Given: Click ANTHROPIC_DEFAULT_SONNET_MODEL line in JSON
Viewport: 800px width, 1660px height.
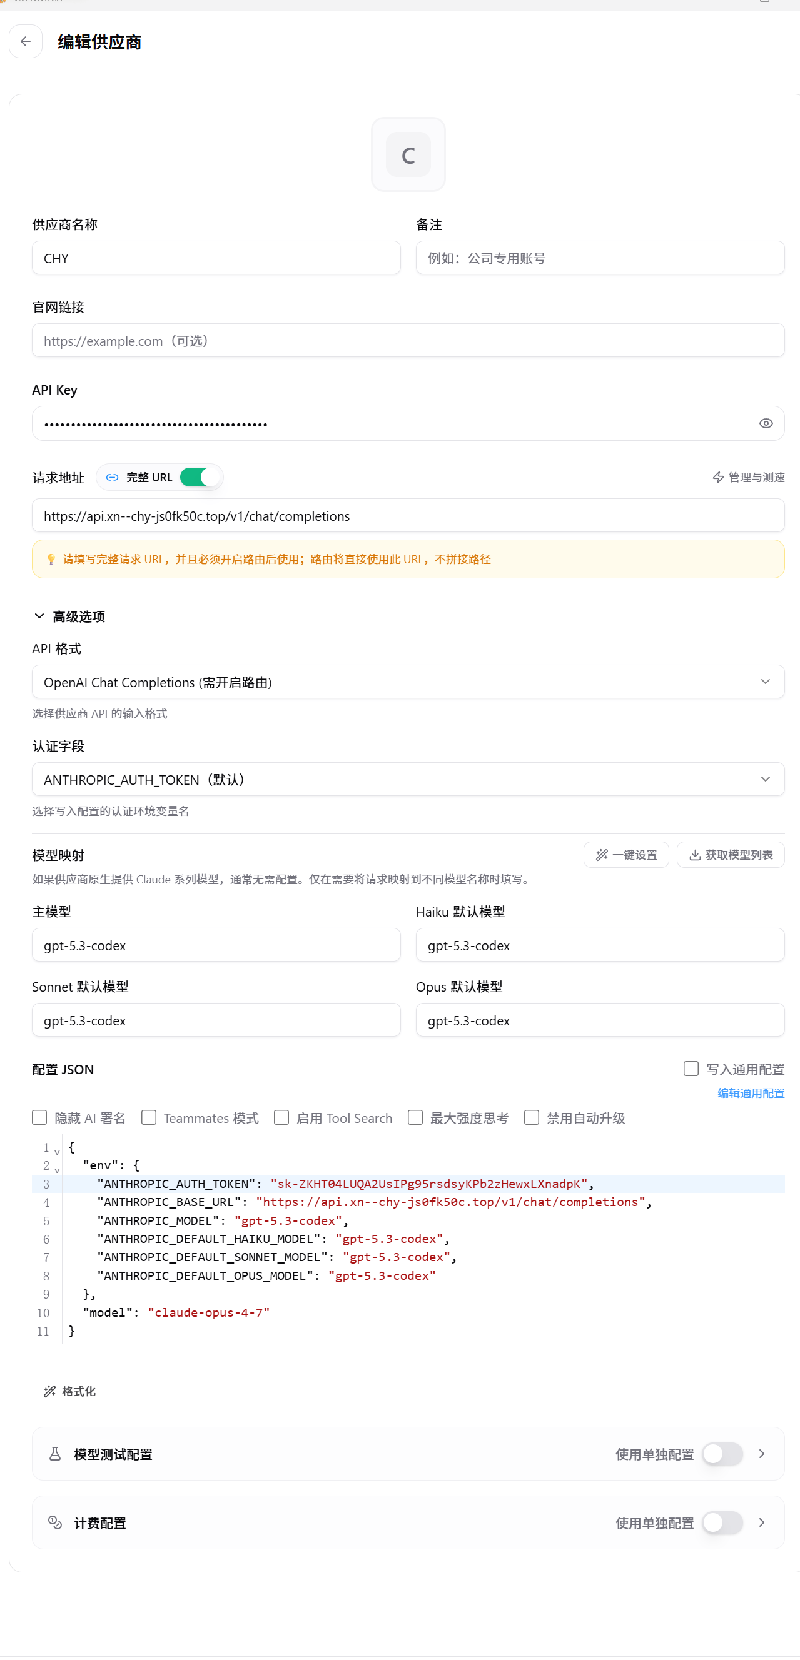Looking at the screenshot, I should coord(276,1257).
